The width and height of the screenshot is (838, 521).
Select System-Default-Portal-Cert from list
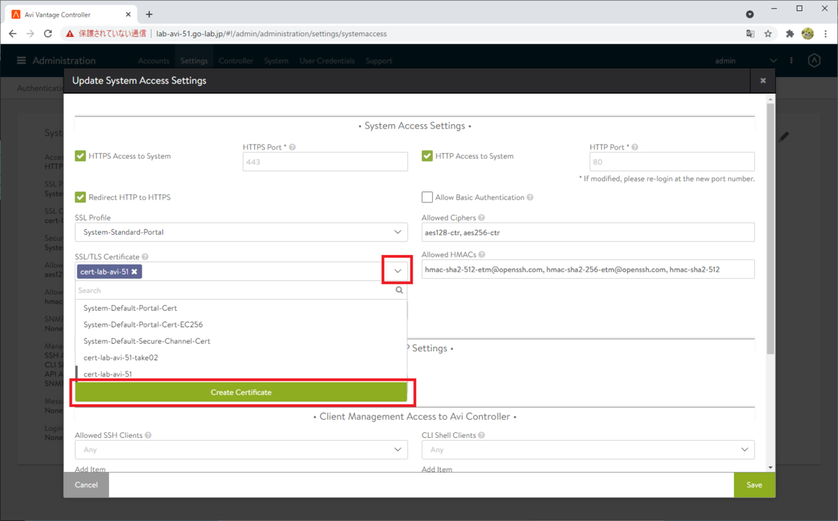point(241,308)
